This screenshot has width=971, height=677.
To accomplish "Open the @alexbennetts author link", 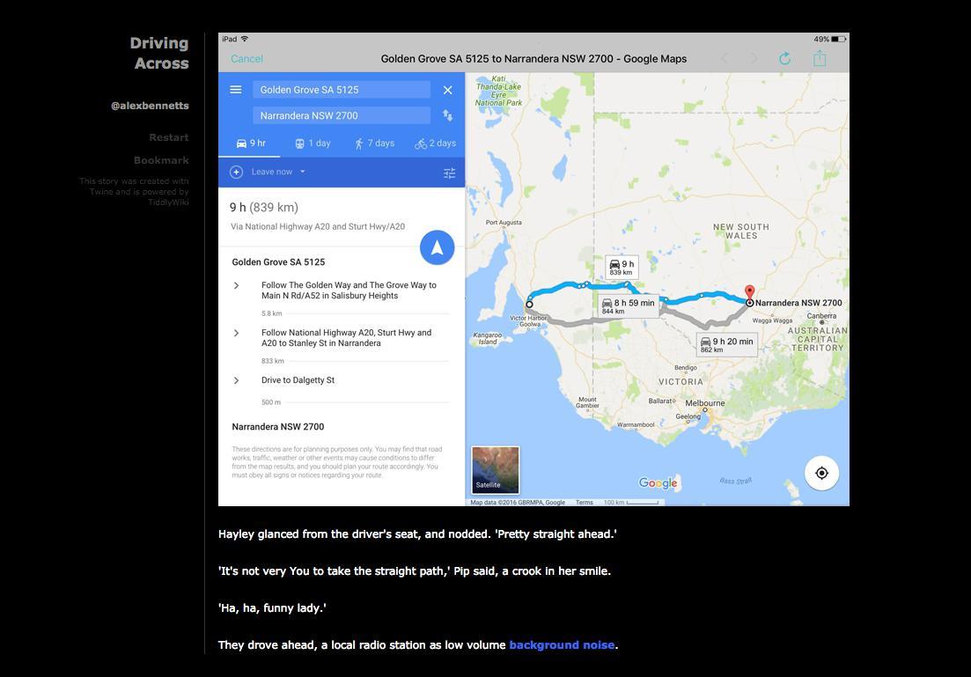I will coord(150,106).
